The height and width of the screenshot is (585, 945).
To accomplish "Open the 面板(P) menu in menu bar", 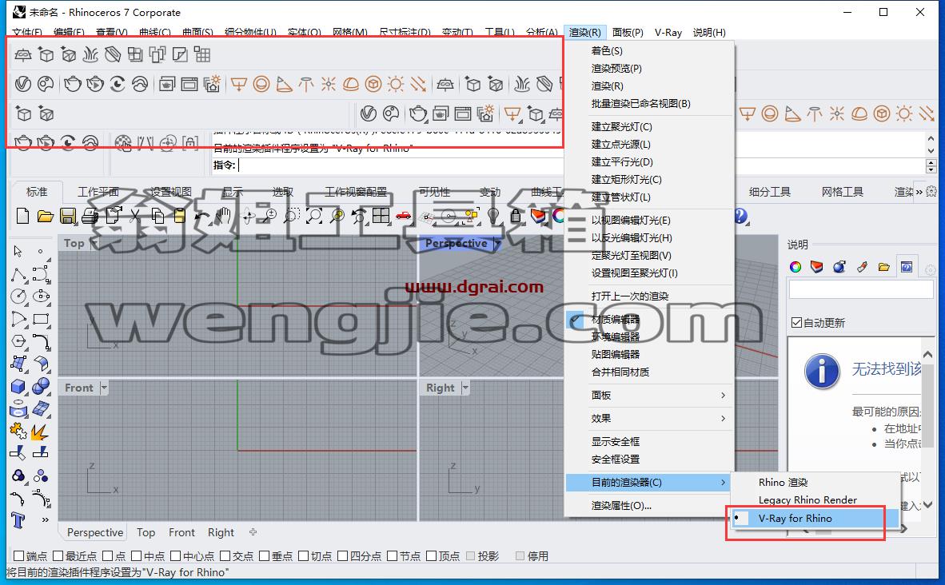I will (628, 33).
